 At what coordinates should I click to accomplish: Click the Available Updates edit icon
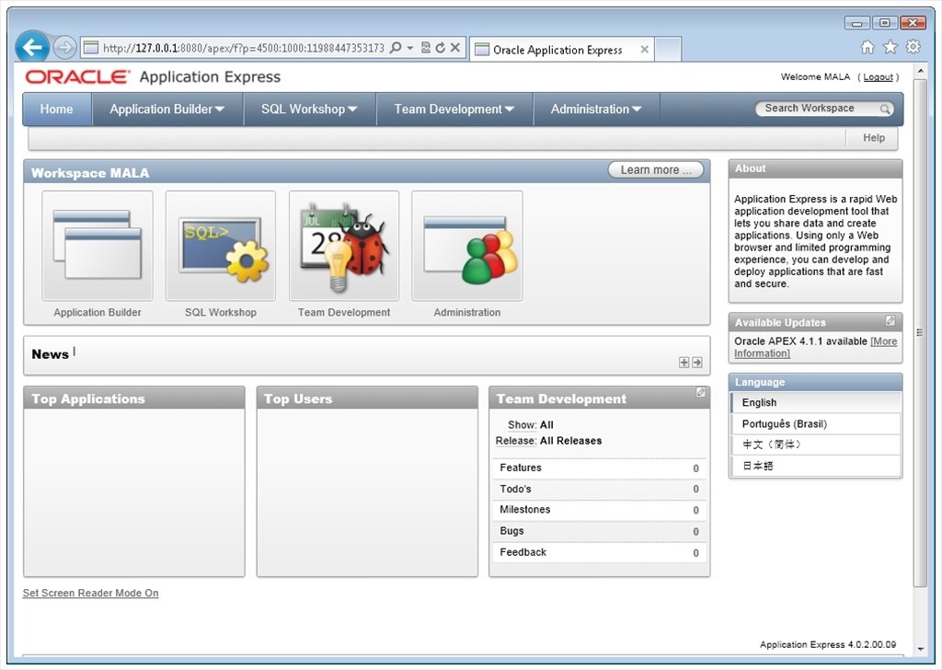click(890, 321)
